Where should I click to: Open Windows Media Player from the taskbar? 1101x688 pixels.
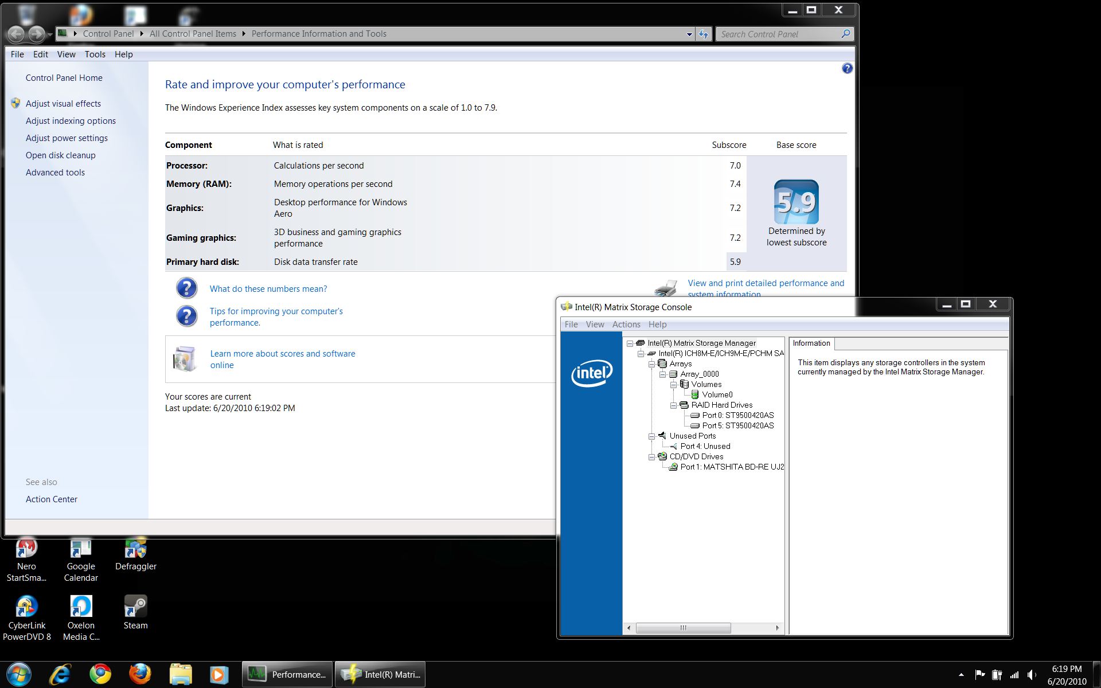tap(218, 674)
